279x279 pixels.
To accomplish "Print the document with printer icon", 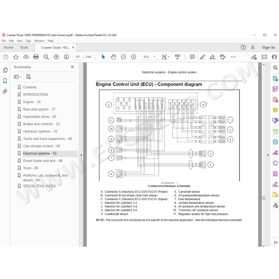I will point(36,57).
